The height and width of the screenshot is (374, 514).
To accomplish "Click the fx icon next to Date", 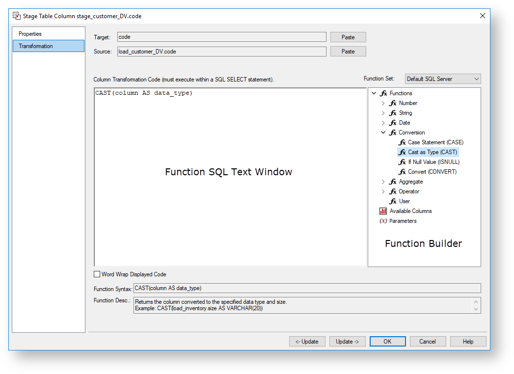I will coord(393,123).
